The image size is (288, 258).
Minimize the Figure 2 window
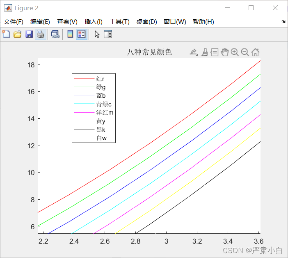click(227, 8)
